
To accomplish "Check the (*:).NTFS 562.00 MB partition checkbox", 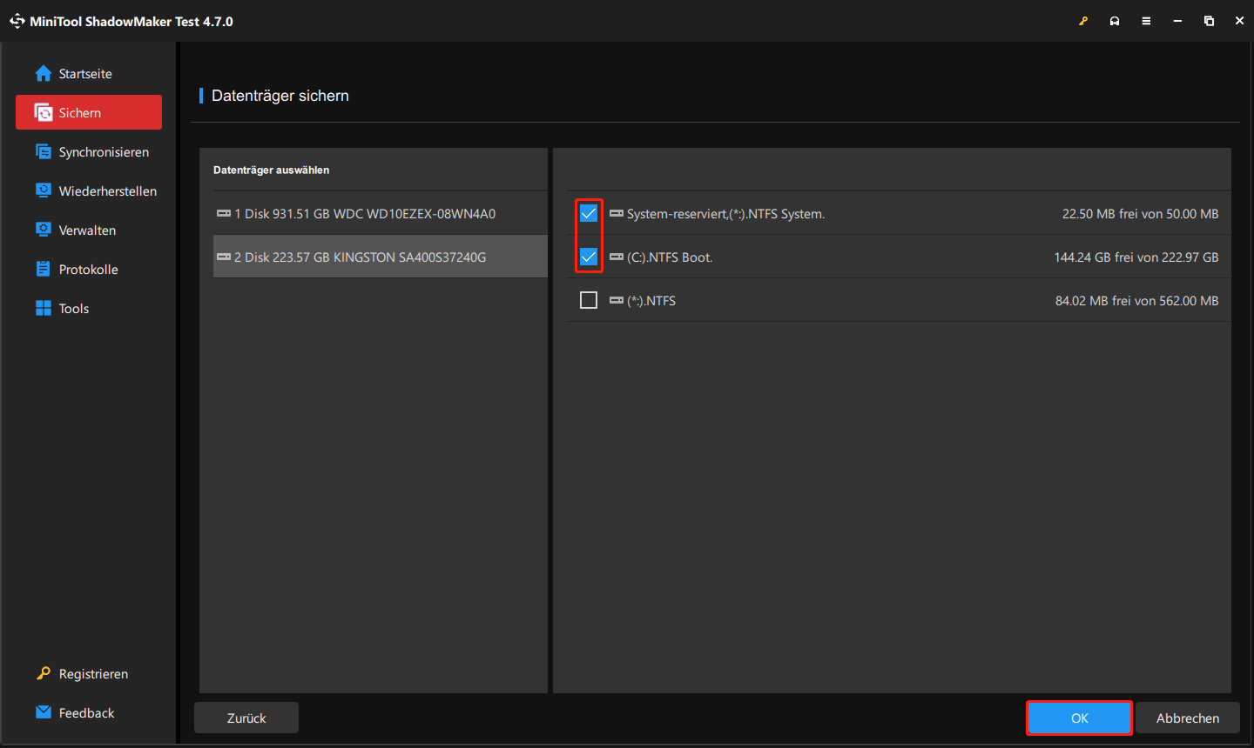I will (x=589, y=300).
